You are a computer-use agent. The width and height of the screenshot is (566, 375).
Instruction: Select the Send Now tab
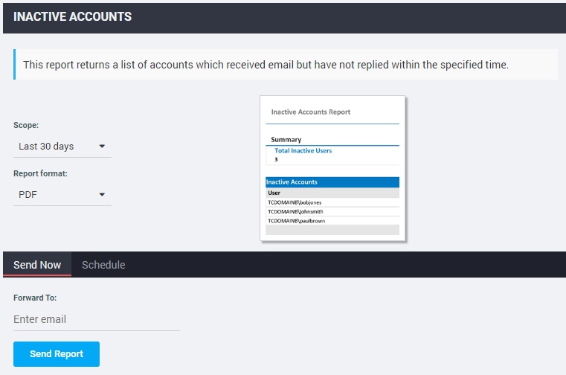37,265
